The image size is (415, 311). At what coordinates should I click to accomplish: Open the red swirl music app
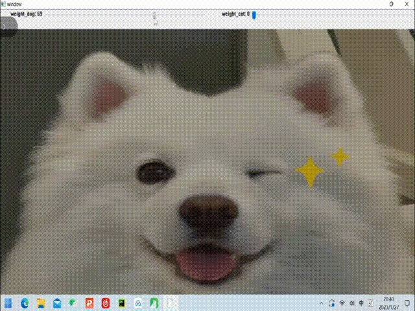[x=106, y=303]
